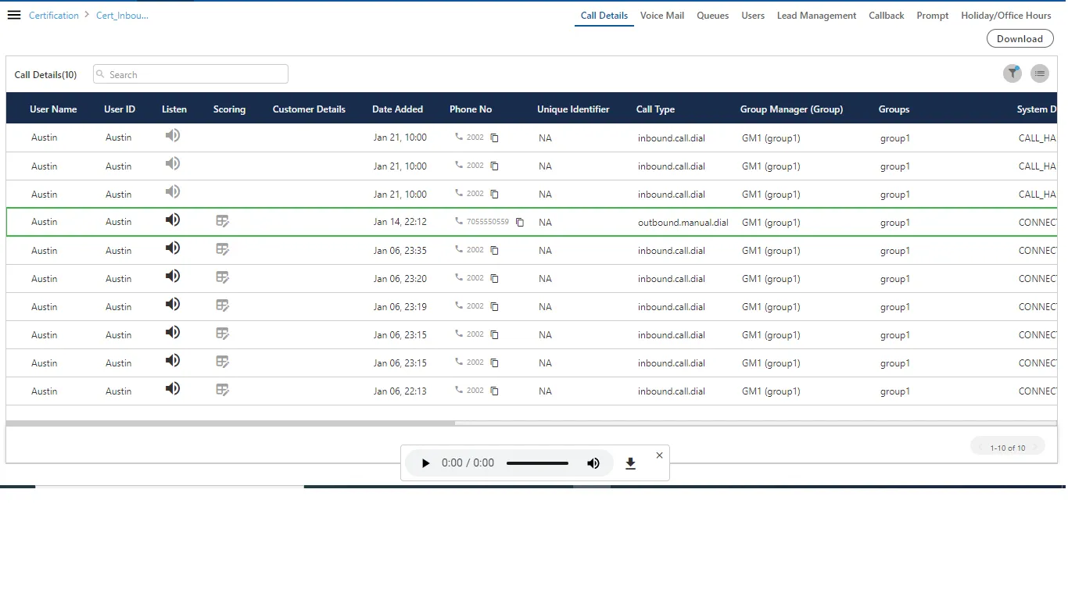Copy phone number of the Jan 06, 22:13 call
Image resolution: width=1068 pixels, height=600 pixels.
[494, 391]
